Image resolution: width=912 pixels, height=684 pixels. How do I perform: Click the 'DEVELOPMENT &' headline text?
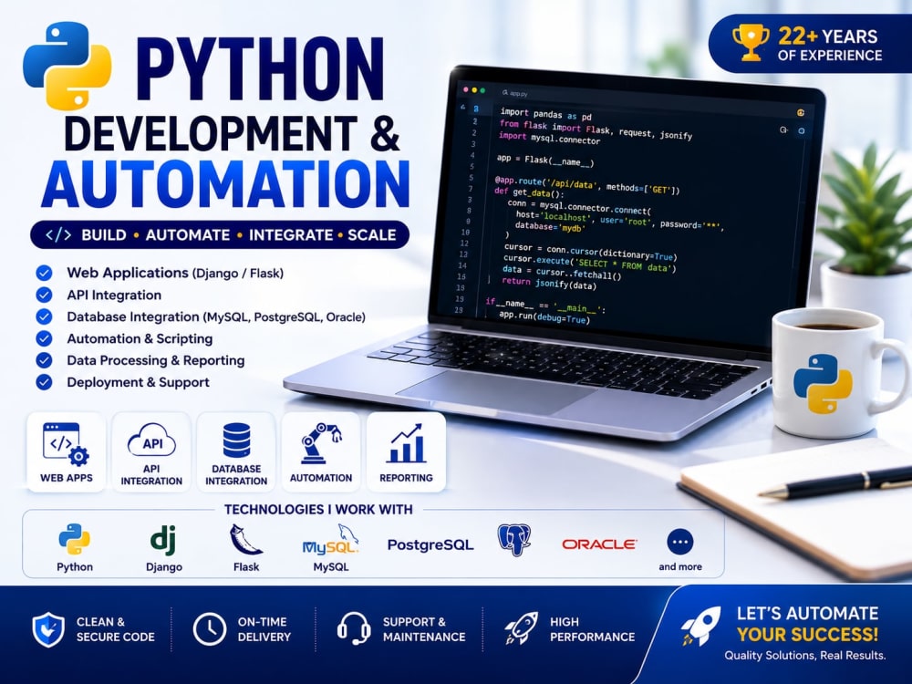pyautogui.click(x=232, y=133)
